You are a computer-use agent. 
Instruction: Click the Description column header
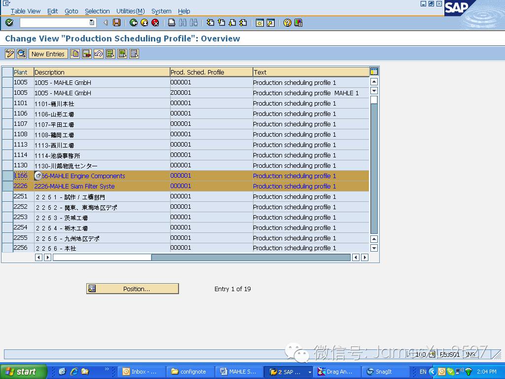pyautogui.click(x=102, y=72)
